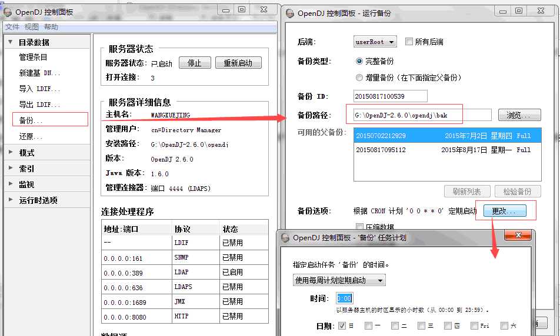Click the OpenDJ icon in the 任务计划 dialog title bar
This screenshot has width=560, height=336.
[285, 238]
